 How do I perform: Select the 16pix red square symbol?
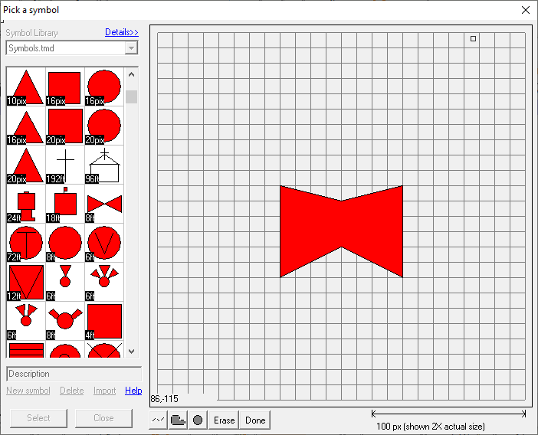click(x=65, y=87)
